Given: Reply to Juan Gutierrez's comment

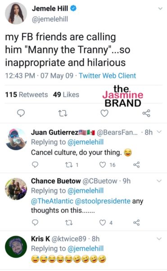Looking at the screenshot, I should point(35,164).
